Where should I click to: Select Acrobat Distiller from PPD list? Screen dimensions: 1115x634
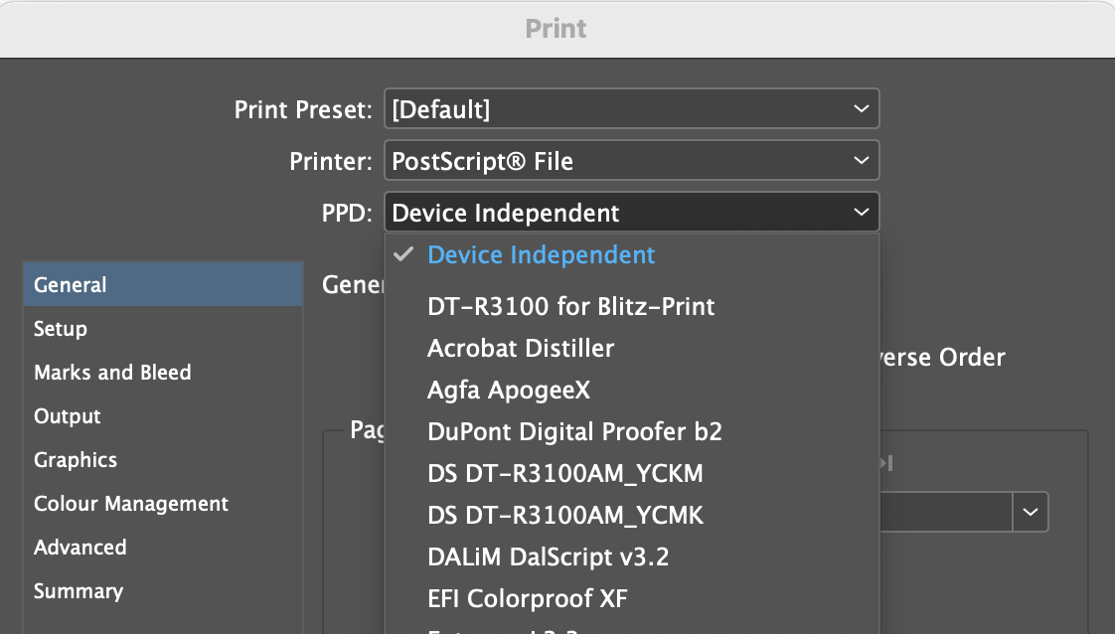click(x=521, y=349)
